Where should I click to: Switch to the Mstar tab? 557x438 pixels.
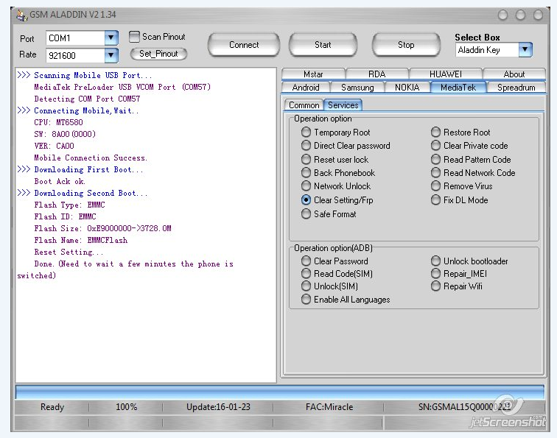click(x=313, y=74)
